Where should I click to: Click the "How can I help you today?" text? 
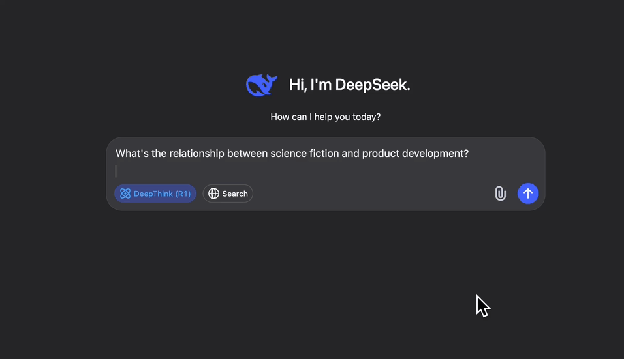326,117
